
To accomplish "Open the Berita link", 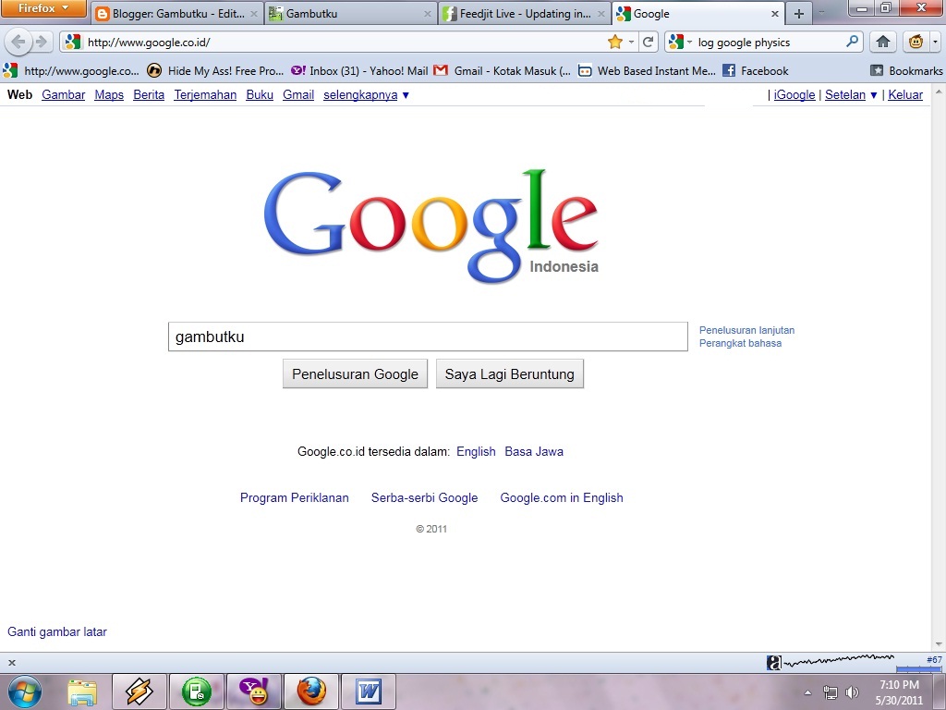I will pos(149,95).
